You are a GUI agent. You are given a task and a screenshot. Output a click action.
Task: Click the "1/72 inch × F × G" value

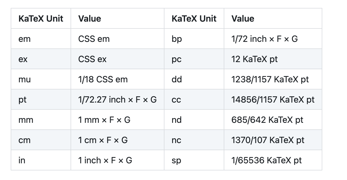(x=264, y=39)
